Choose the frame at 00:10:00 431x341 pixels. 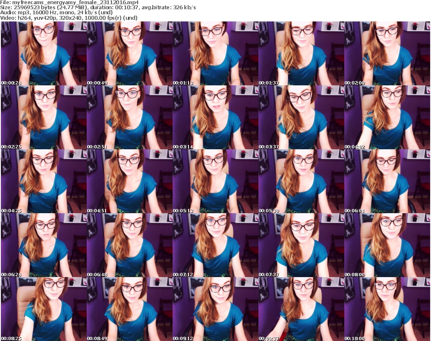click(x=387, y=309)
